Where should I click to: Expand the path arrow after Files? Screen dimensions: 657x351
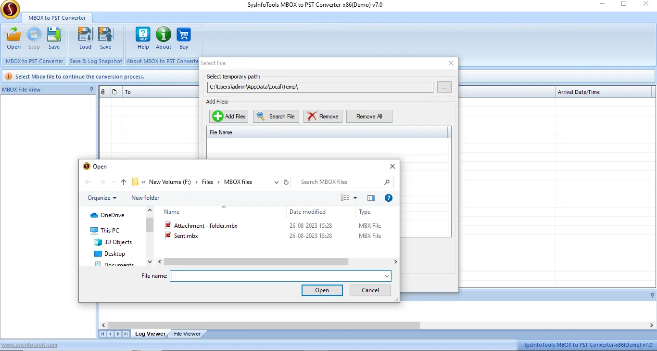point(219,182)
